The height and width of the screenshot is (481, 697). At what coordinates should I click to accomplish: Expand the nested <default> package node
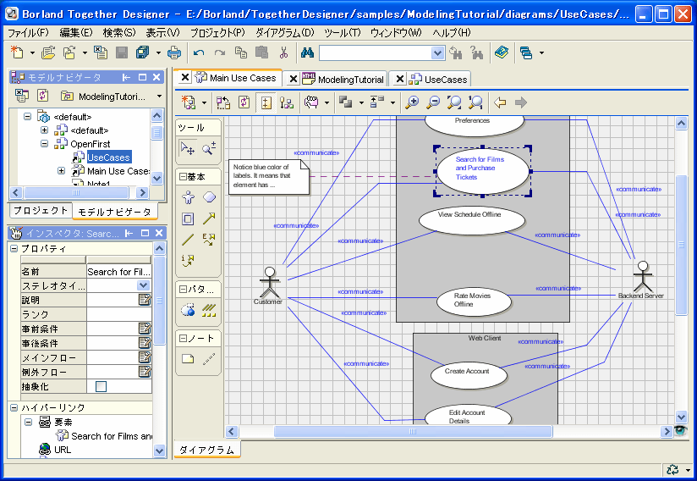point(45,130)
